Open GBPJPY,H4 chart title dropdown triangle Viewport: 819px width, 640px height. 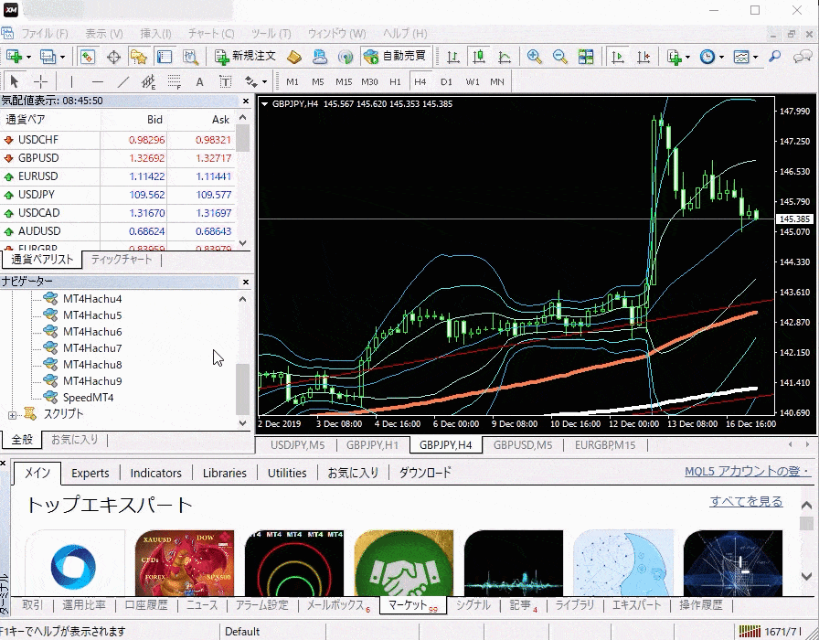tap(265, 104)
